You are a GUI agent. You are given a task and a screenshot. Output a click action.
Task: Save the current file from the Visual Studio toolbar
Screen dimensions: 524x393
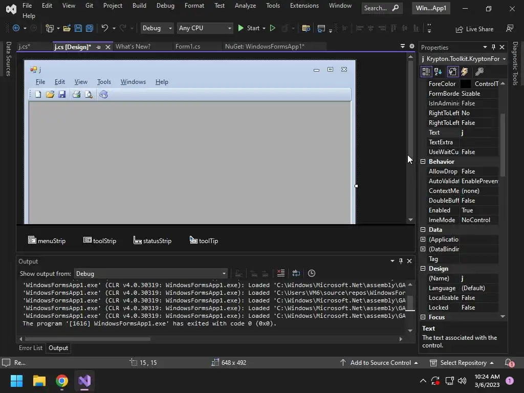(78, 29)
